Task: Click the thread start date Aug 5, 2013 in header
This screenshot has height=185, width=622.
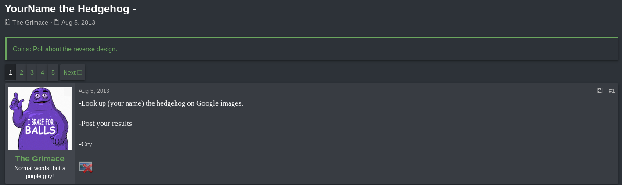Action: tap(78, 22)
